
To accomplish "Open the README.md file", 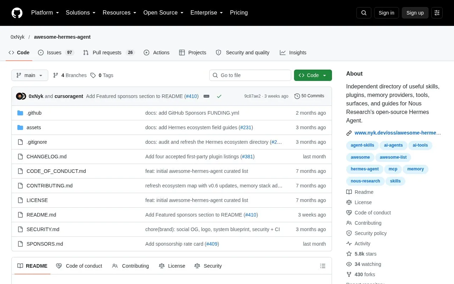I will click(41, 215).
